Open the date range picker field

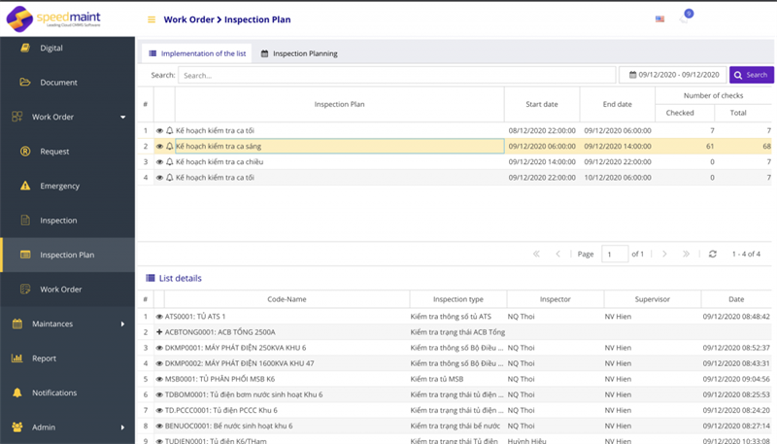pos(671,75)
